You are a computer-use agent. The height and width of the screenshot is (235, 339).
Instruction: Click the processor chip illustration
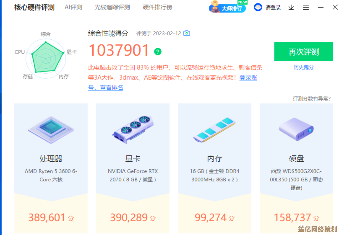51,129
